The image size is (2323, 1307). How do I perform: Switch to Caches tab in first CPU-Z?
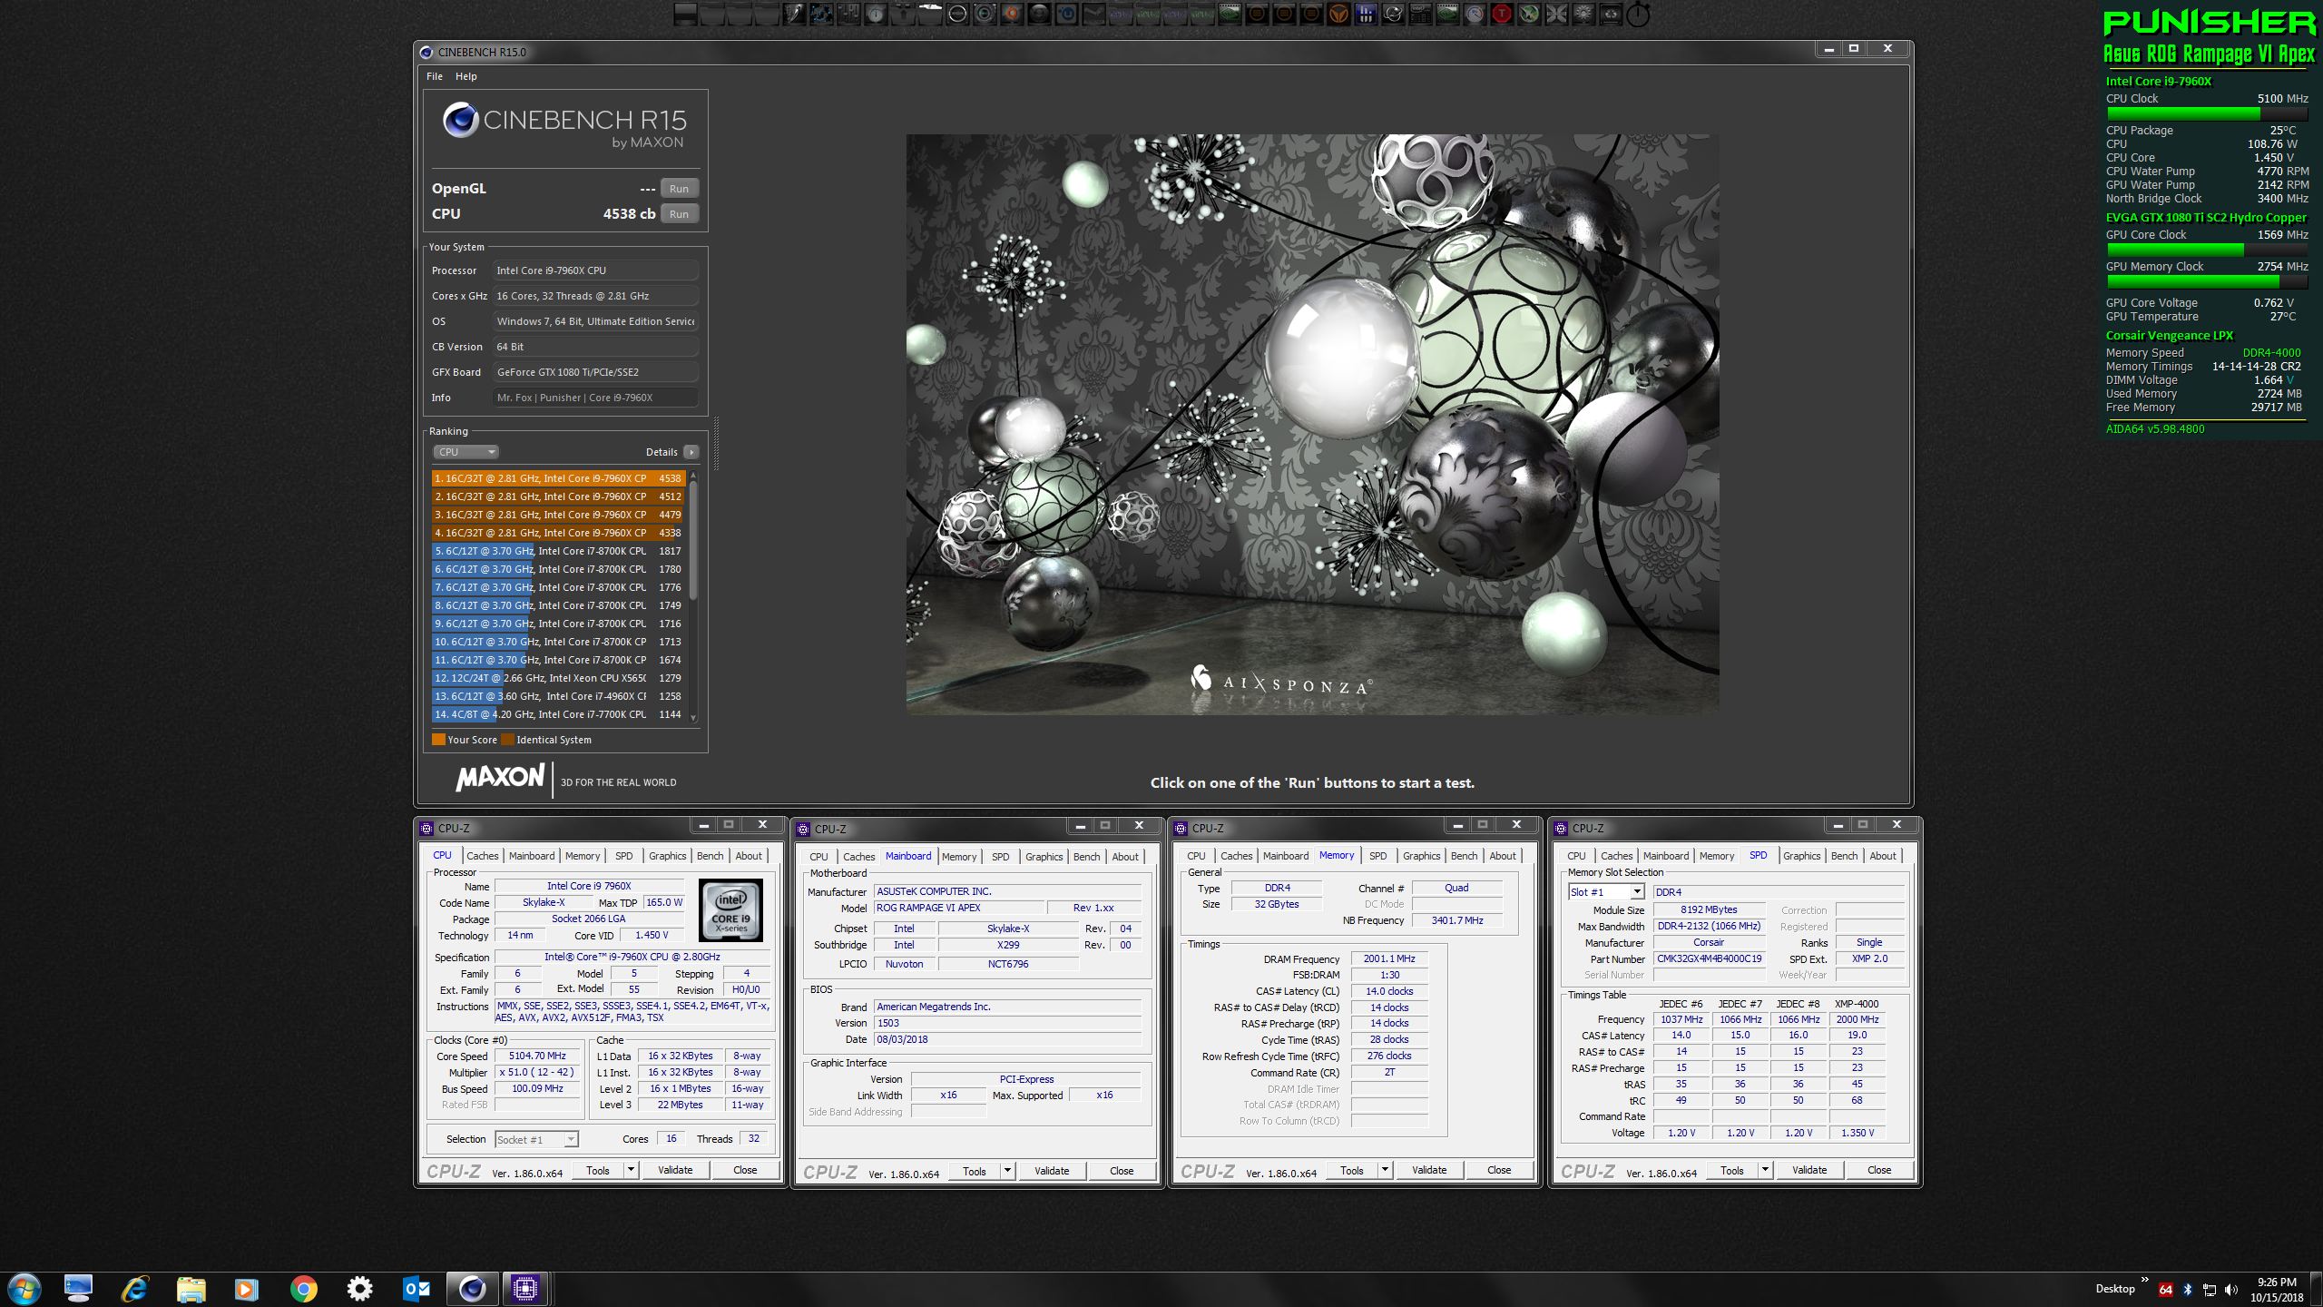pos(482,856)
